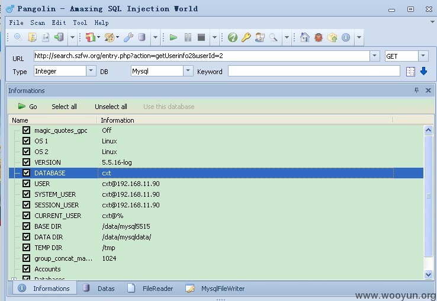Viewport: 437px width, 301px height.
Task: Open dropdown arrow beside books icon
Action: click(99, 37)
